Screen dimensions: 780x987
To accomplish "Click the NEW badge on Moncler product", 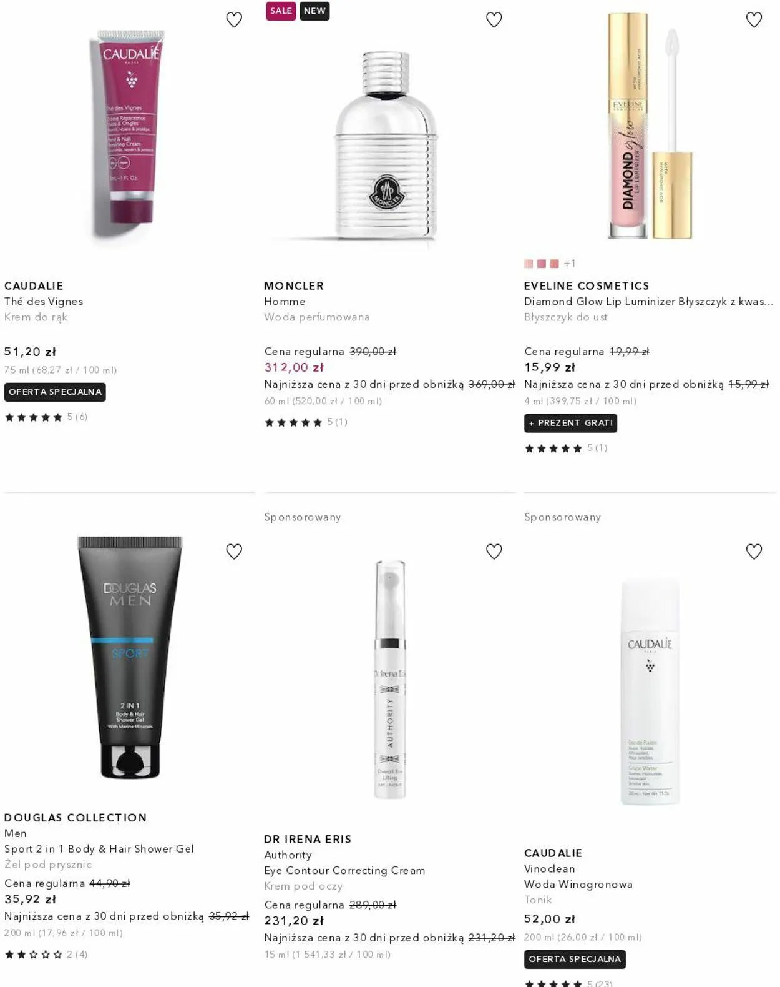I will [314, 11].
